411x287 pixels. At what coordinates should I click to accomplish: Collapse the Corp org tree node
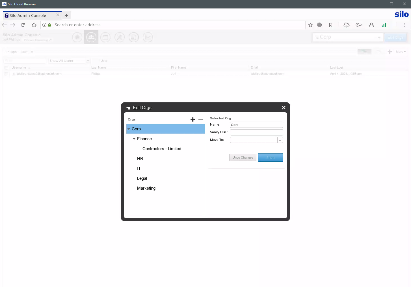coord(129,129)
